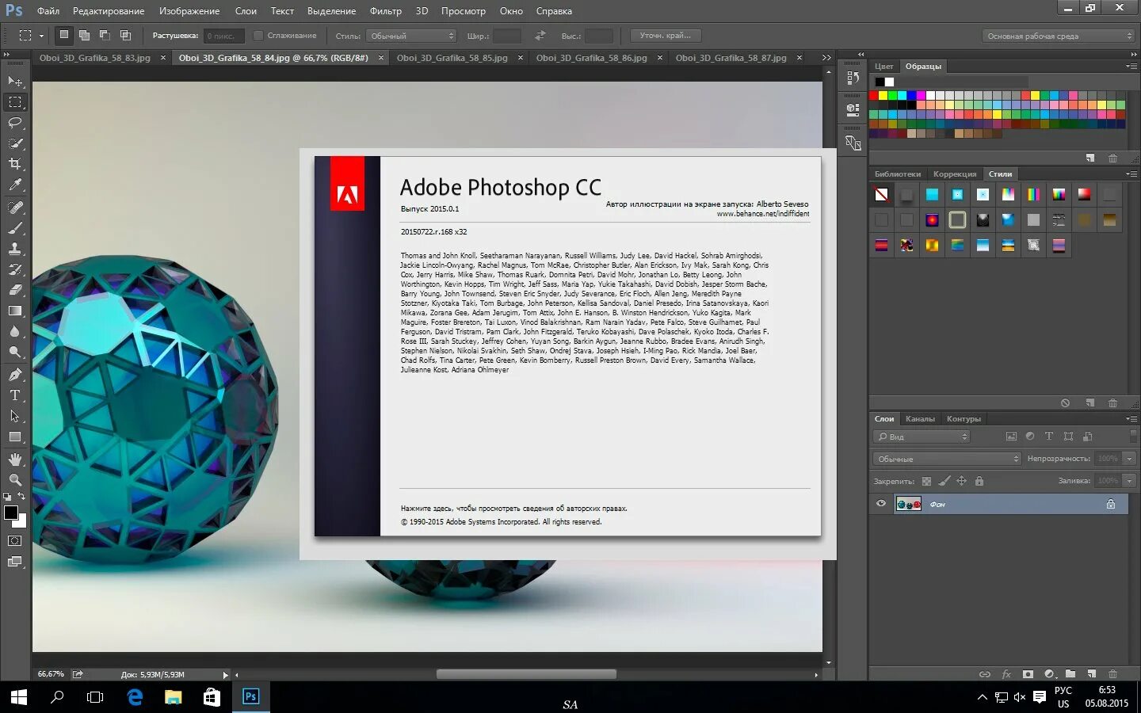Create new adjustment layer icon
The height and width of the screenshot is (713, 1141).
click(x=1049, y=674)
